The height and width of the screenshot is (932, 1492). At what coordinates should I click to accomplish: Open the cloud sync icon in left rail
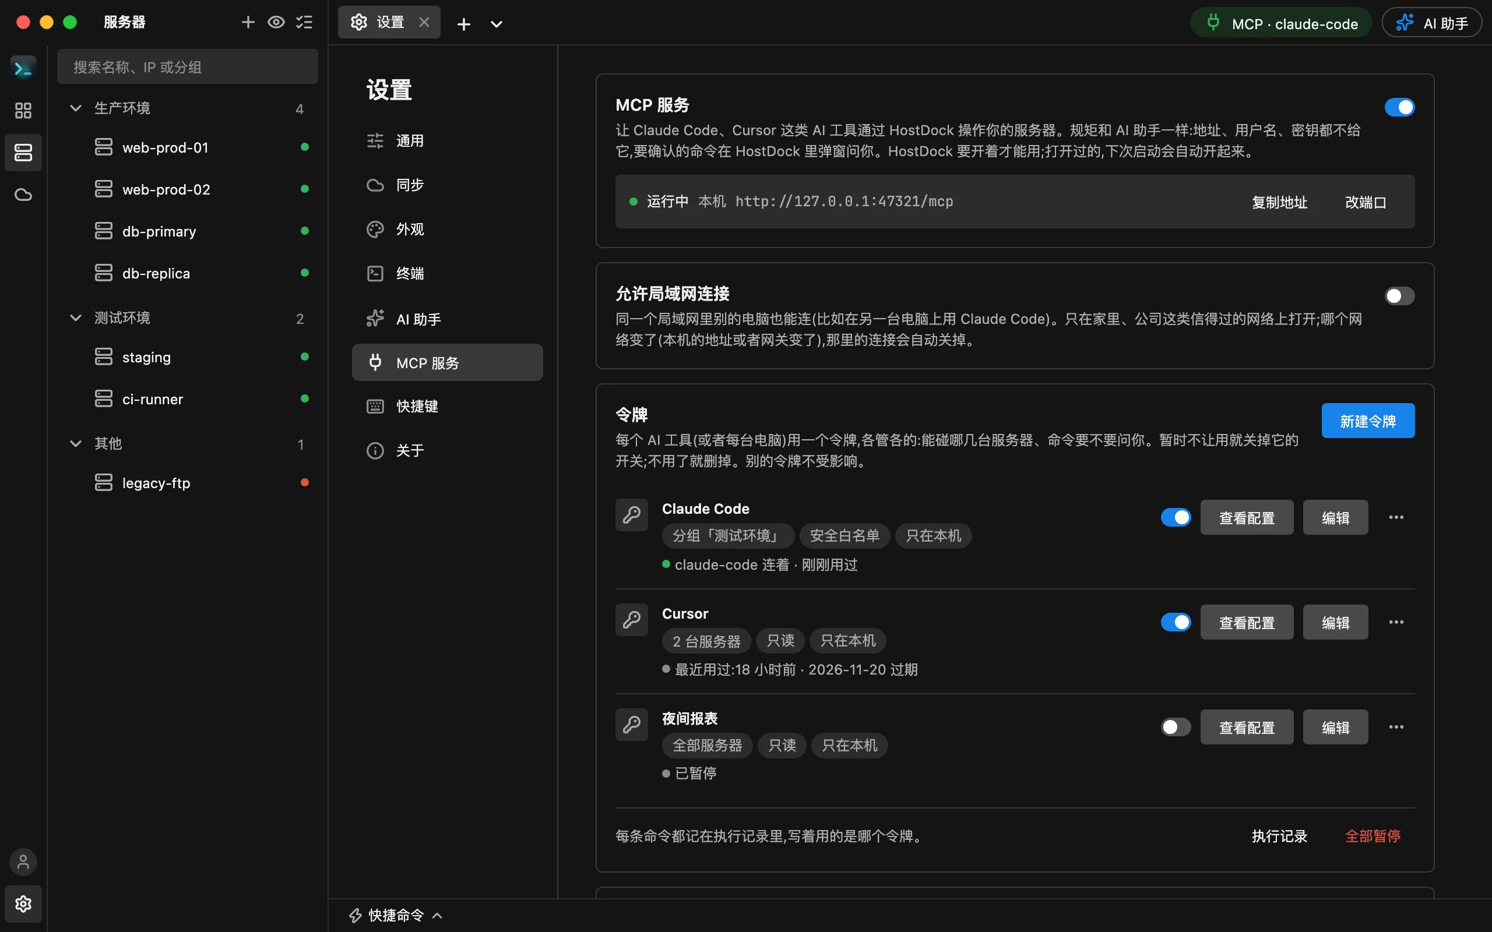coord(23,195)
